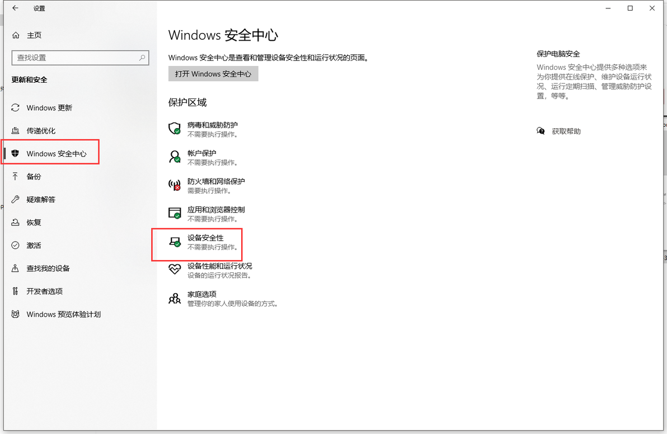667x434 pixels.
Task: Open 查找我的设备 page
Action: tap(48, 268)
